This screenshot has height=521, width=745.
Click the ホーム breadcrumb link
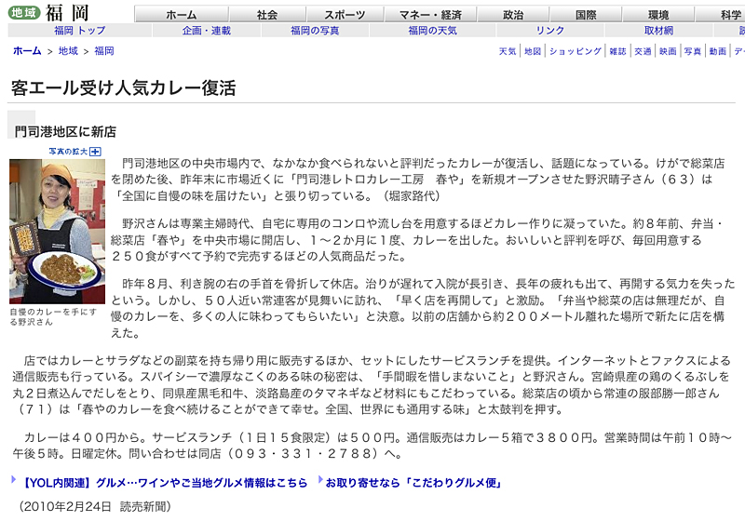27,51
